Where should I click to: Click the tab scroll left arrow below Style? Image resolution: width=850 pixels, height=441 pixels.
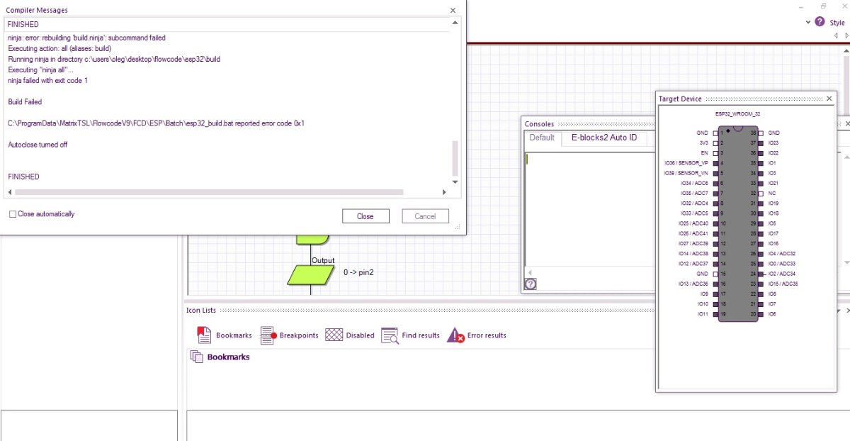click(x=837, y=35)
